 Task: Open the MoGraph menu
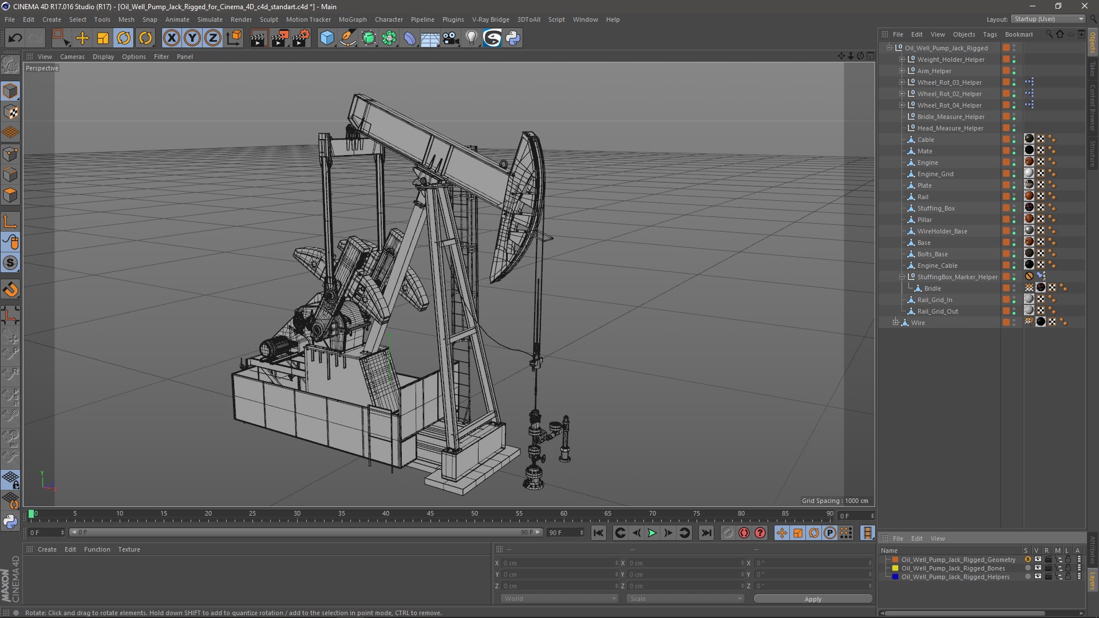pos(353,19)
